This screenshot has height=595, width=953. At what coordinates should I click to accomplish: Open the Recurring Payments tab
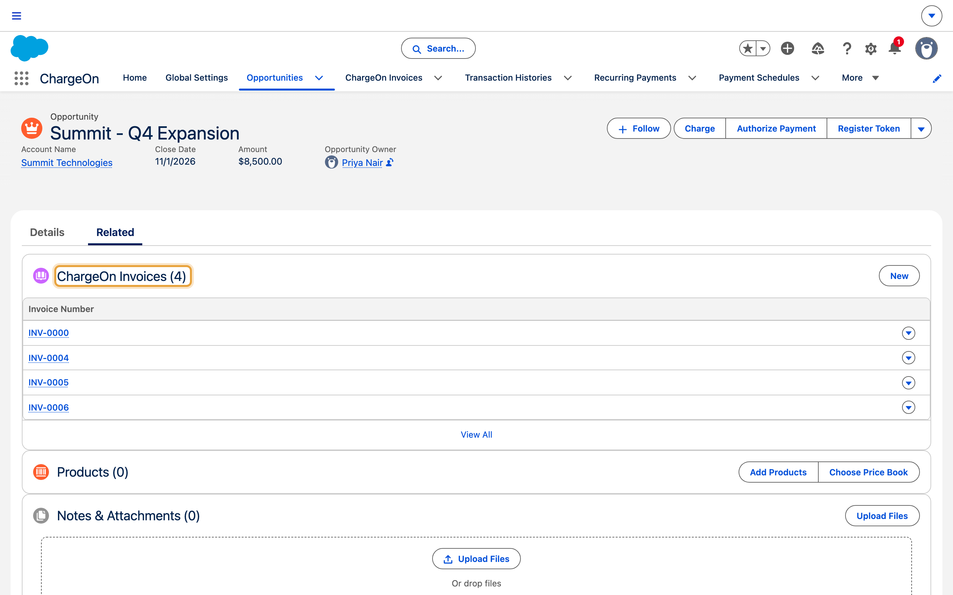tap(635, 78)
